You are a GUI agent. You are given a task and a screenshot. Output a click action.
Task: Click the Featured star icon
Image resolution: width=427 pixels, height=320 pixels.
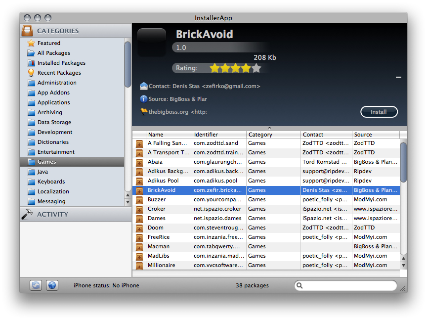[x=31, y=43]
